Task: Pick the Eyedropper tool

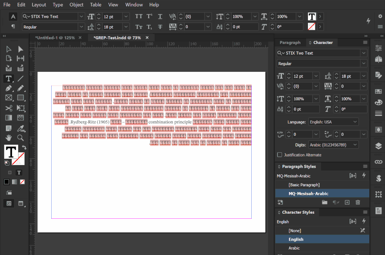Action: (21, 128)
